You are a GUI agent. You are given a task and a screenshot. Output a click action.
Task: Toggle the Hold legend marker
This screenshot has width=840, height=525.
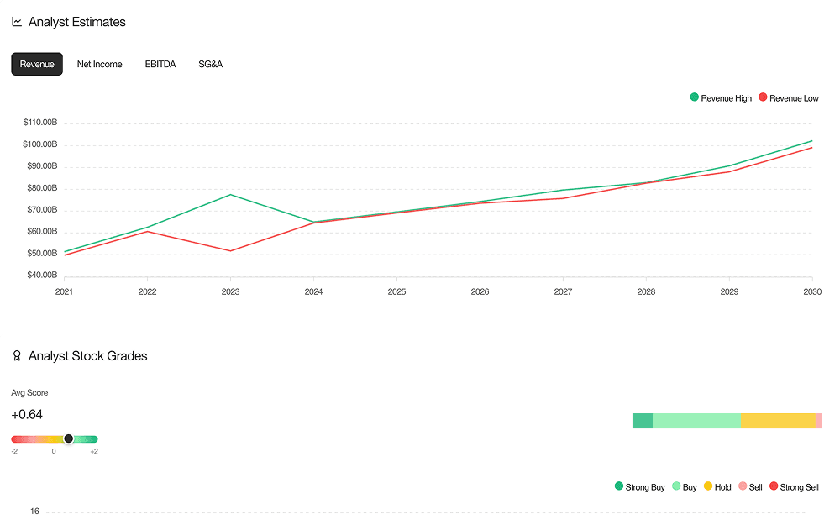pos(707,486)
